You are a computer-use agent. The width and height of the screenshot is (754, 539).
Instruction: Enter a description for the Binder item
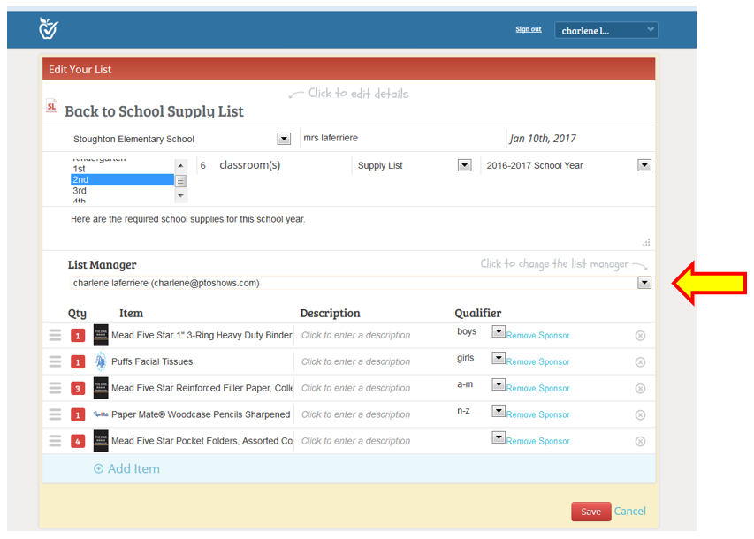(356, 336)
